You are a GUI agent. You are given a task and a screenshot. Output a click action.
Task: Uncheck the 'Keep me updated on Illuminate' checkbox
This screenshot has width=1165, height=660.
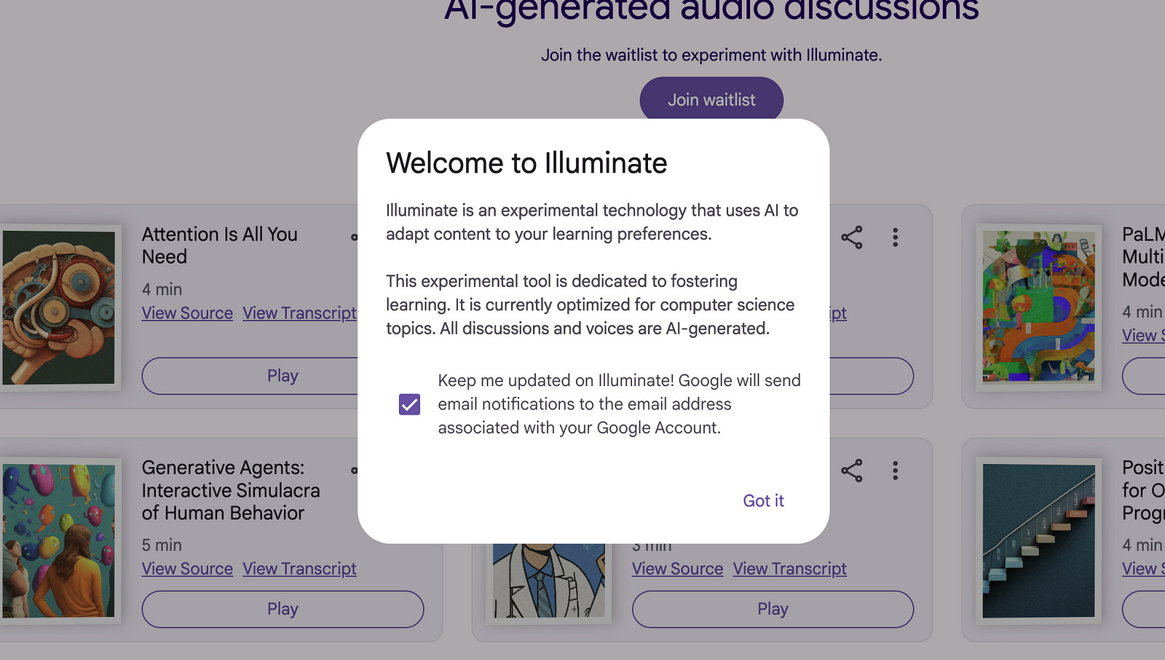coord(410,404)
